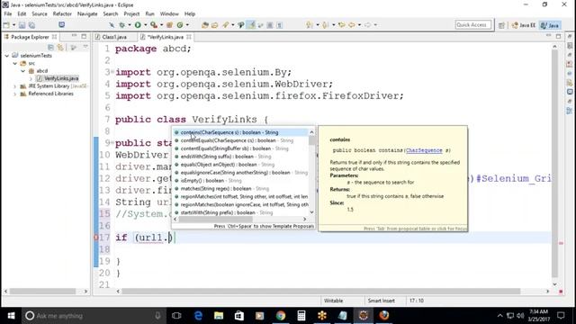Image resolution: width=576 pixels, height=324 pixels.
Task: Create a new Java class via green C icon
Action: (x=180, y=25)
